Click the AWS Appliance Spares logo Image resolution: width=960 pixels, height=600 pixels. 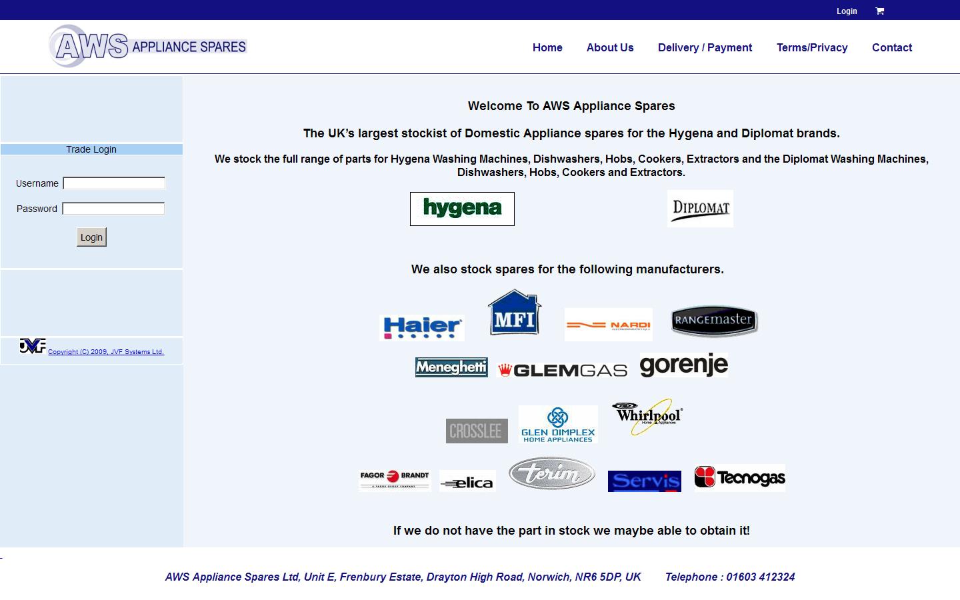point(147,46)
